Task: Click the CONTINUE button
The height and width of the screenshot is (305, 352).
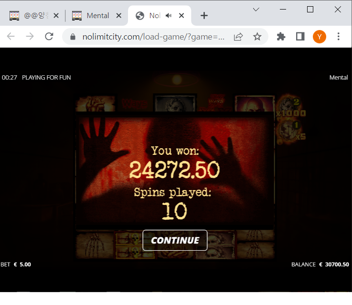Action: coord(175,240)
